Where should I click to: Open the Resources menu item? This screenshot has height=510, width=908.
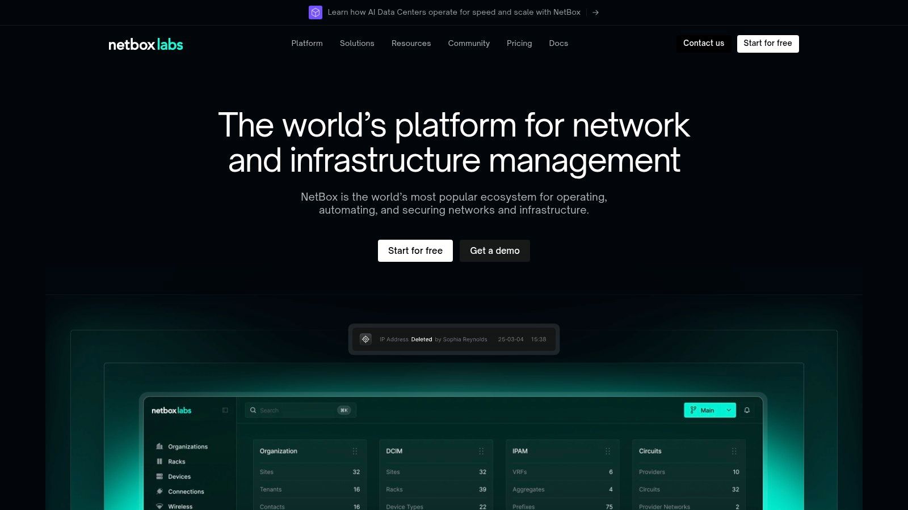411,43
